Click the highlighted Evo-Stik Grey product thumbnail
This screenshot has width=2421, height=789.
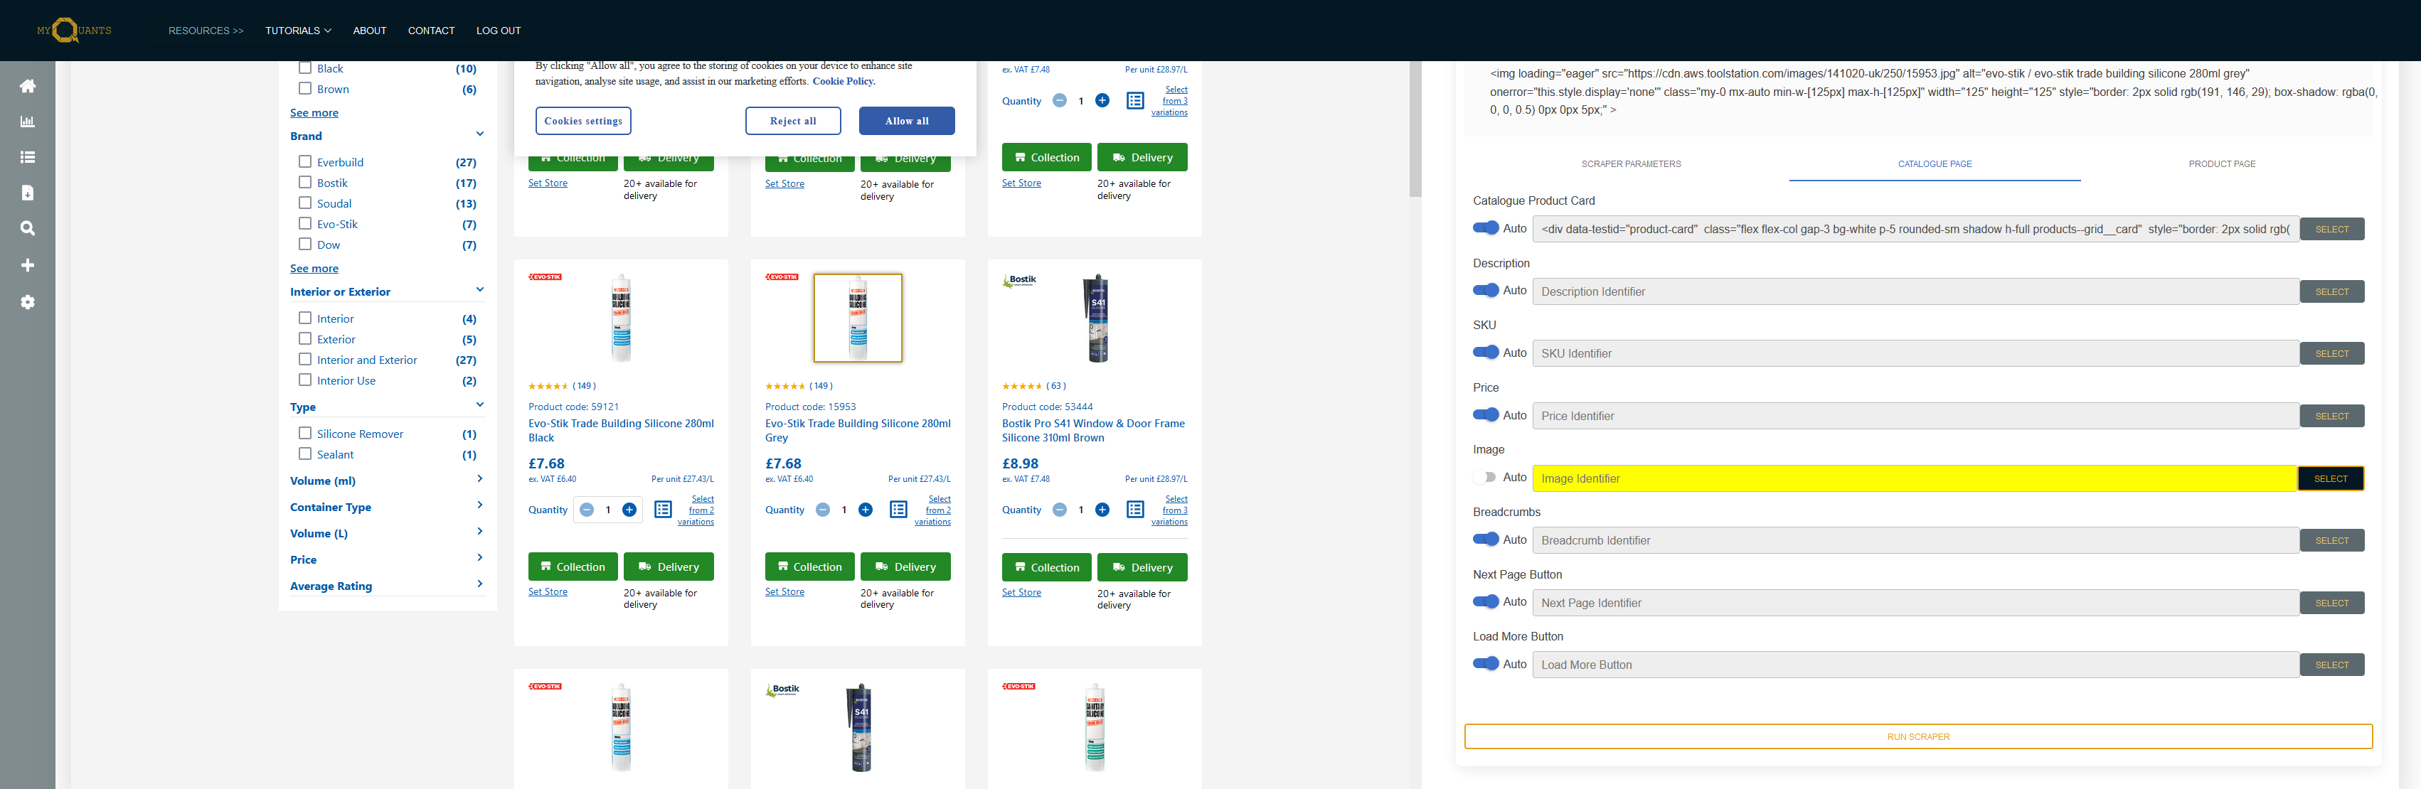(857, 318)
